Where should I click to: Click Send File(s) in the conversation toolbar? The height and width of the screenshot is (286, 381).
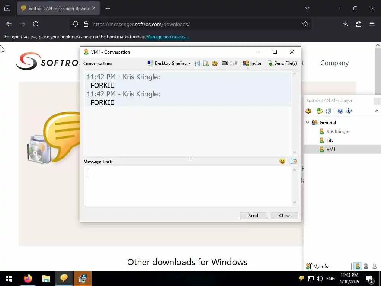click(x=282, y=63)
